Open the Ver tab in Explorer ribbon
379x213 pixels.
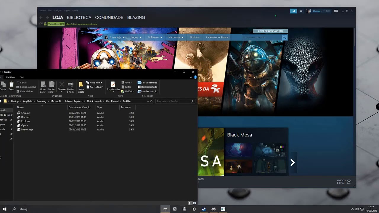22,77
